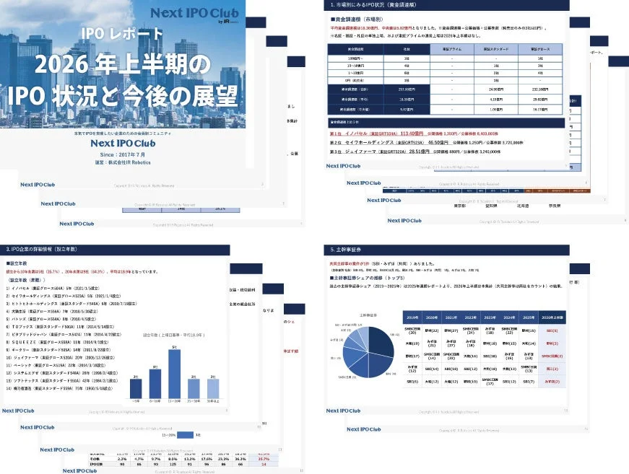
Task: Click list item 10 'ジェイファーマ' on the 設立年数 slide
Action: [x=60, y=357]
